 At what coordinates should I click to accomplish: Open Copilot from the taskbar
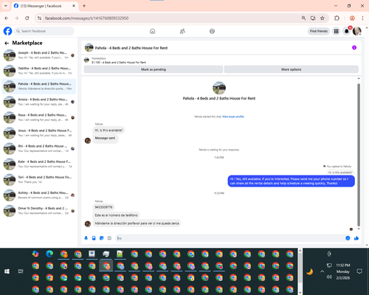pos(35,254)
